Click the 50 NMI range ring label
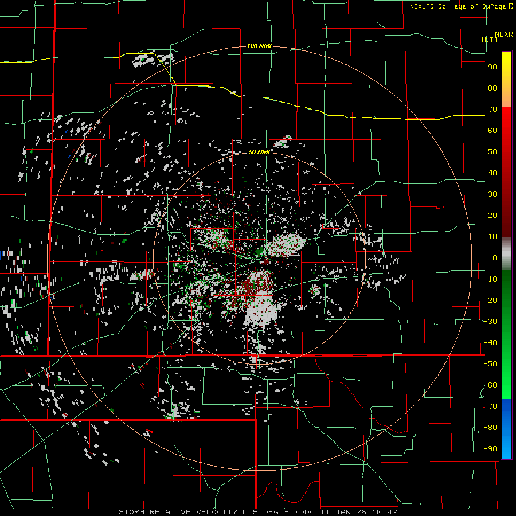 pyautogui.click(x=259, y=152)
